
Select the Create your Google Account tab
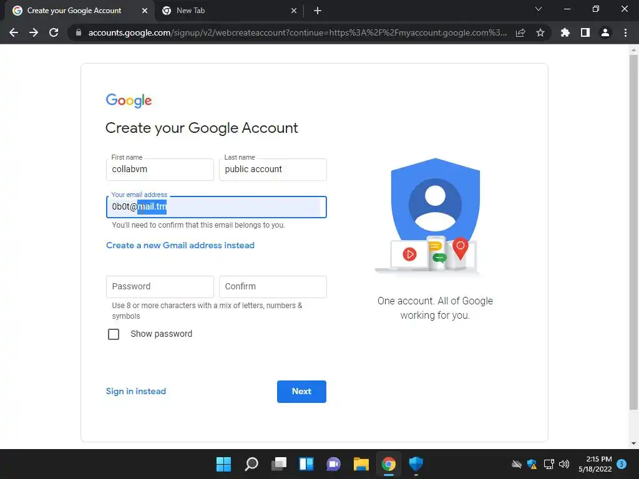pos(79,11)
